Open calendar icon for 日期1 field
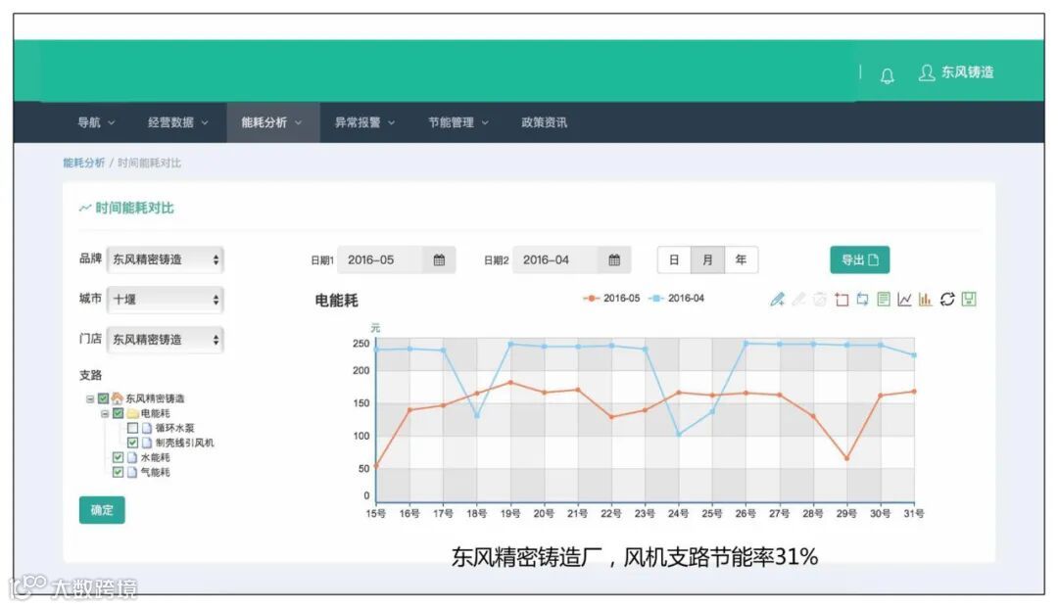Screen dimensions: 1058x608 [439, 260]
